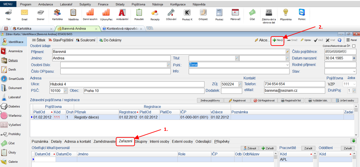Image resolution: width=360 pixels, height=167 pixels.
Task: Open the Očkování vaccination tool
Action: point(171,14)
